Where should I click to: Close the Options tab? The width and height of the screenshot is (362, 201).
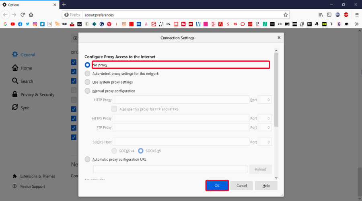tap(55, 4)
